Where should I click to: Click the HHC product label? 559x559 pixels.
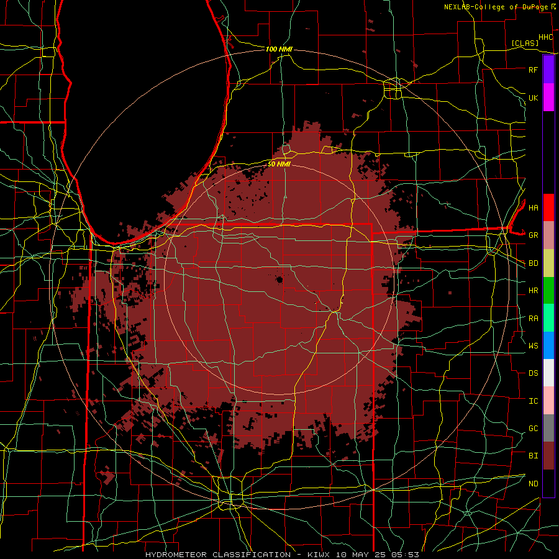click(x=545, y=37)
